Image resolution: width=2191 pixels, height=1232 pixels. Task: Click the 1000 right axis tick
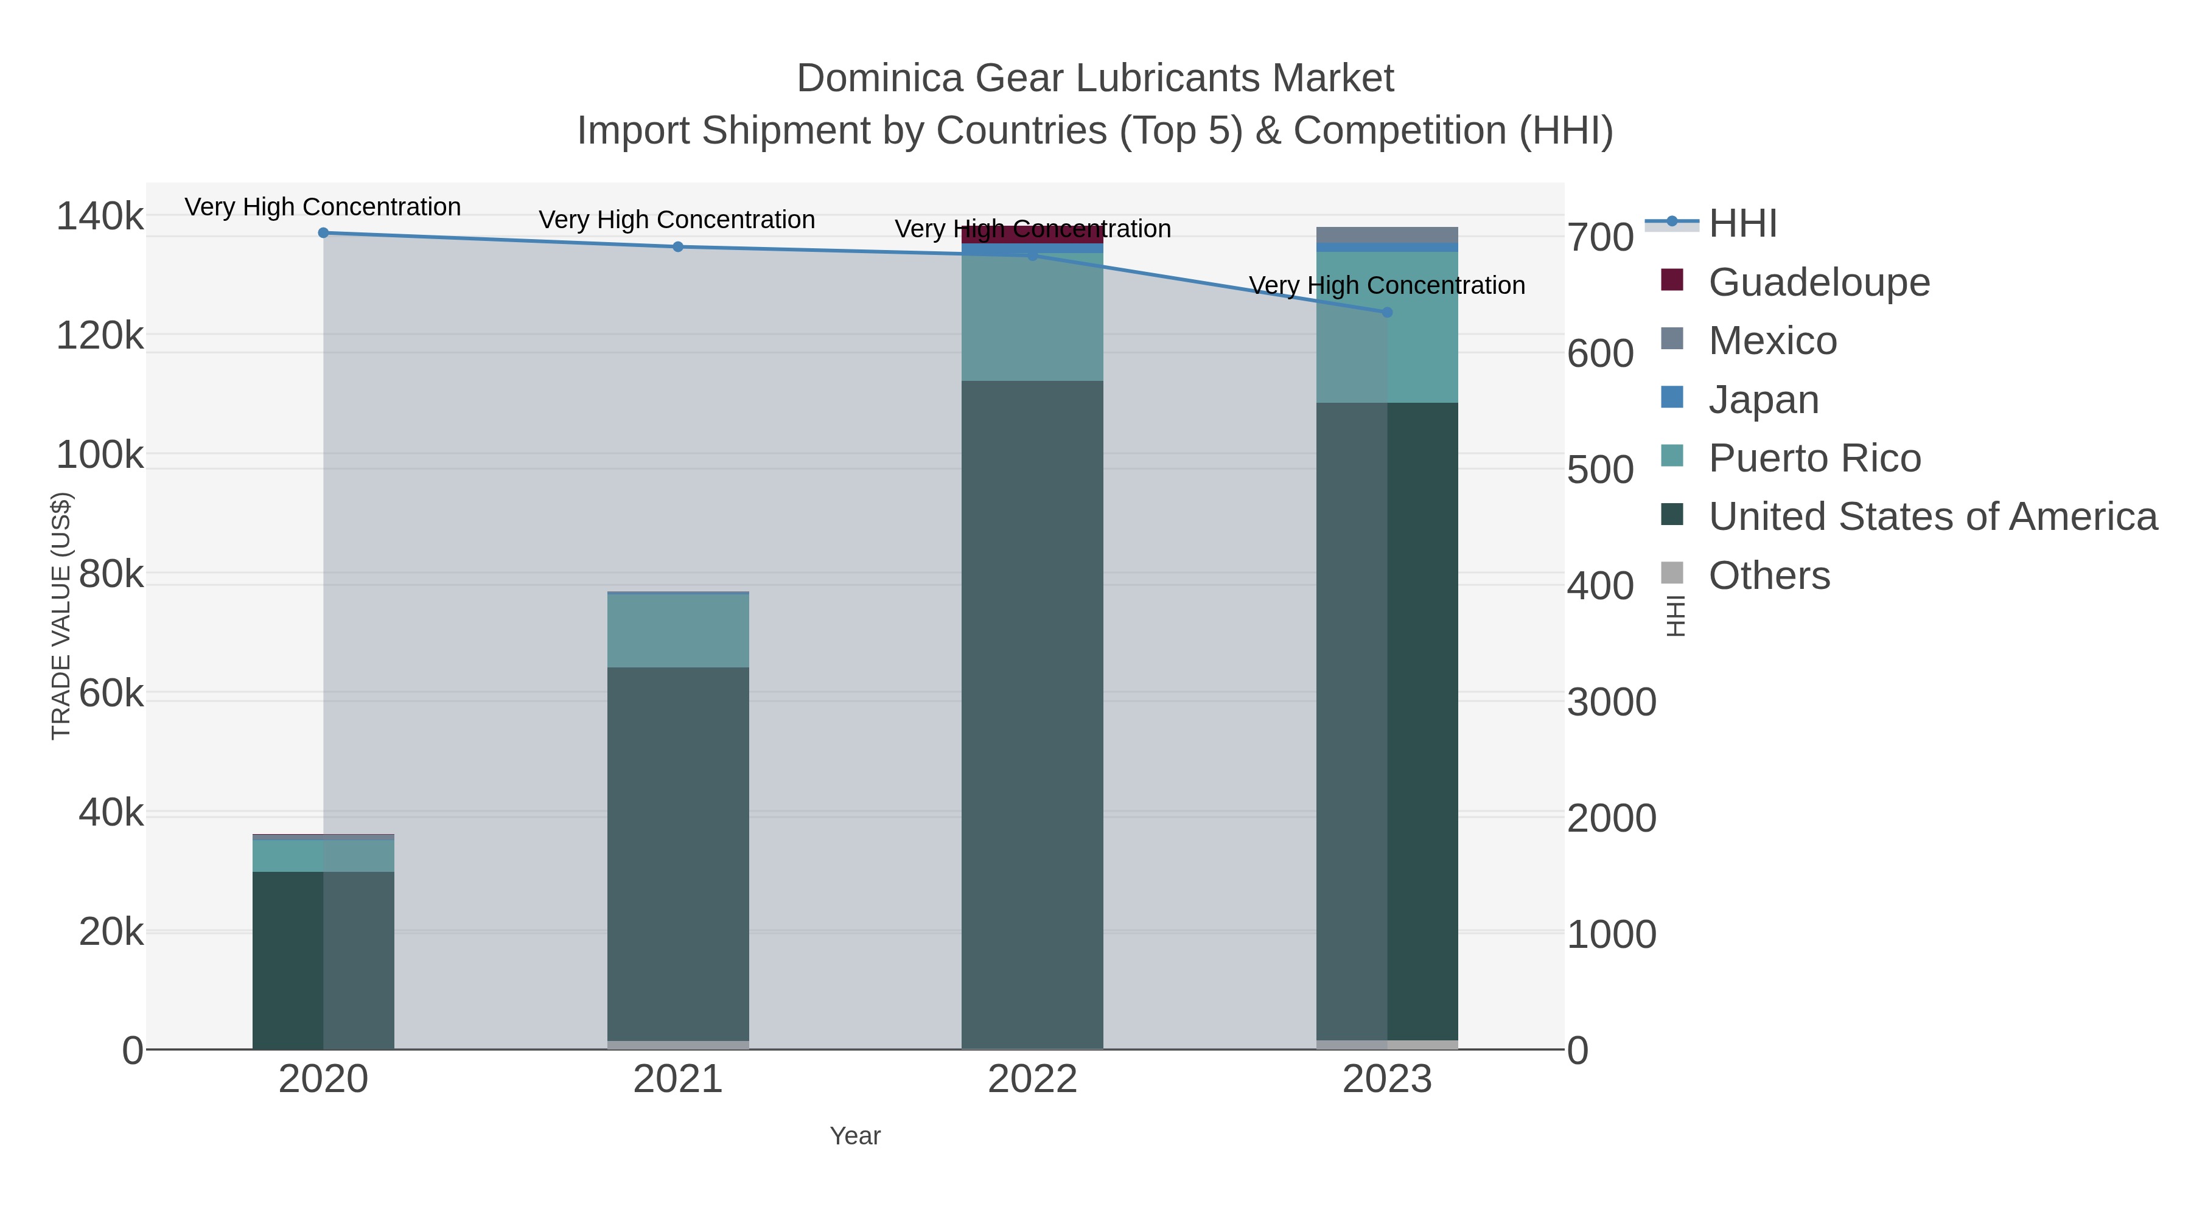[1612, 934]
